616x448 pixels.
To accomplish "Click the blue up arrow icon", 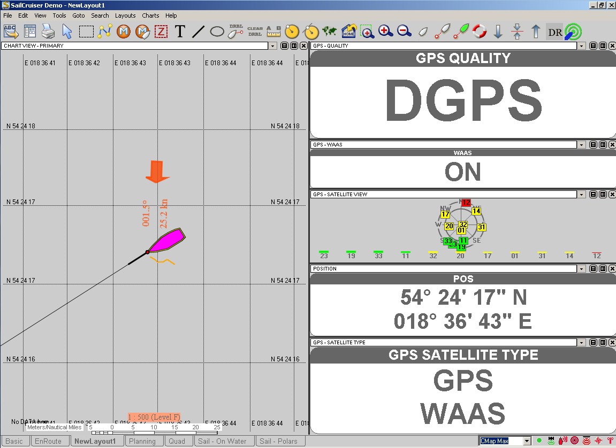I will (536, 32).
